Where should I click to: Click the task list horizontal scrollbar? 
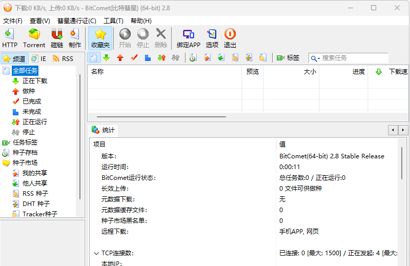tap(161, 117)
